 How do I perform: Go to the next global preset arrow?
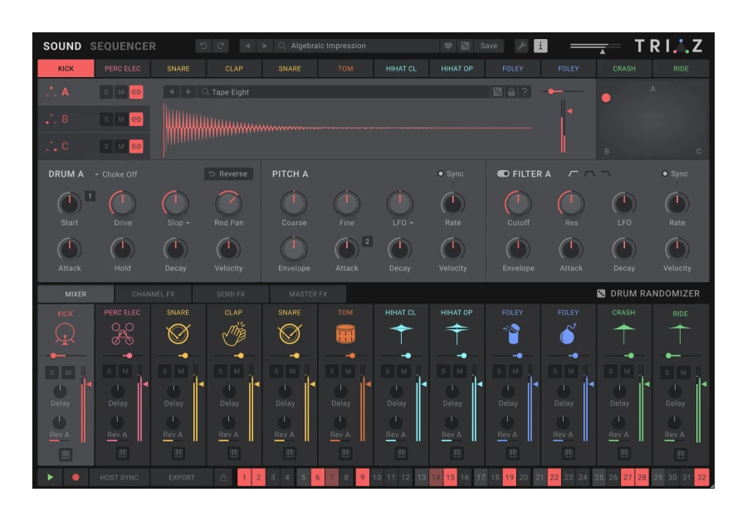click(265, 46)
